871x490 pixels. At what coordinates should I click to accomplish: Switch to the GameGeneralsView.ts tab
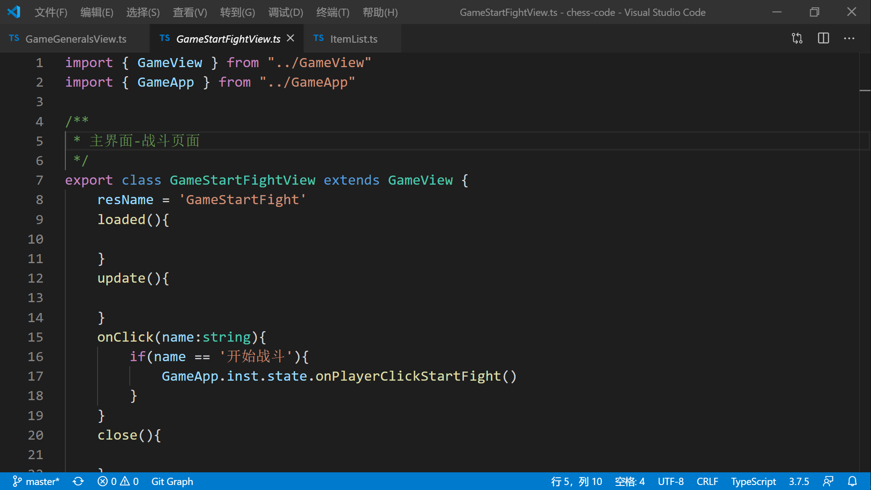(75, 39)
